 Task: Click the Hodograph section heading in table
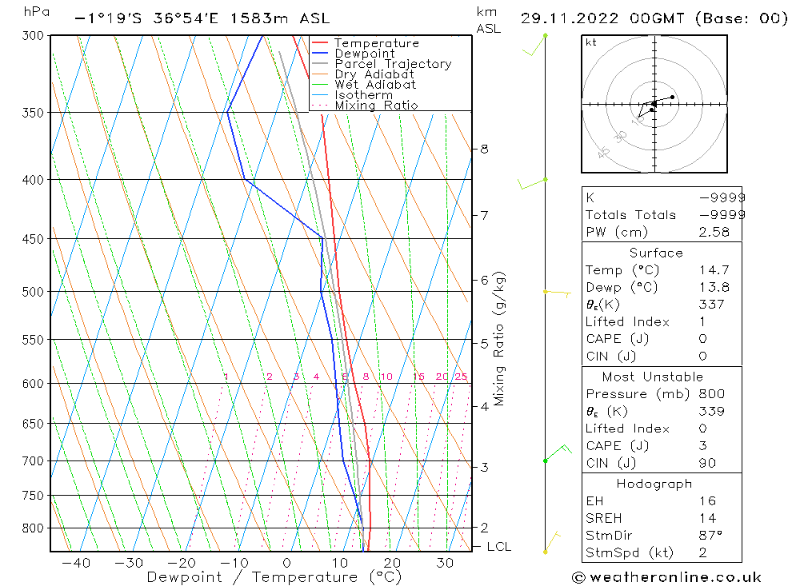pyautogui.click(x=654, y=484)
